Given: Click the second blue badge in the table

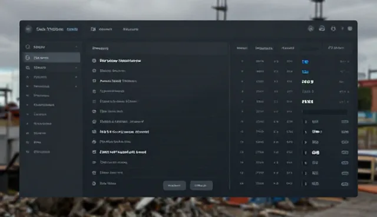Looking at the screenshot, I should (x=305, y=72).
